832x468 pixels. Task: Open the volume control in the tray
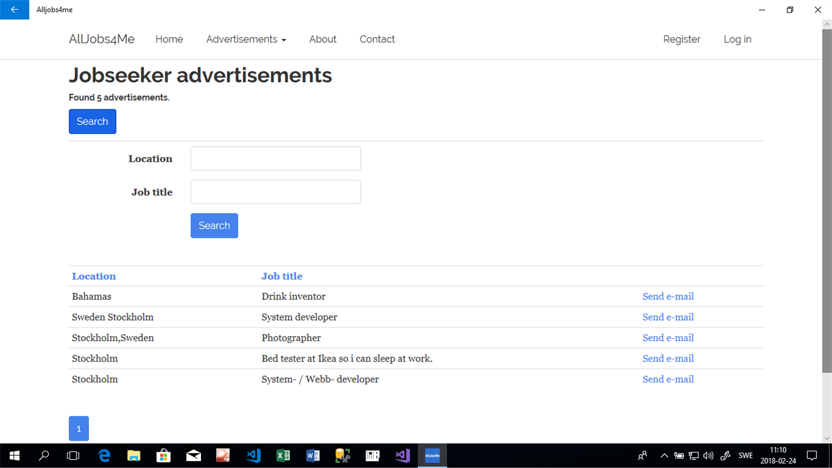point(708,456)
